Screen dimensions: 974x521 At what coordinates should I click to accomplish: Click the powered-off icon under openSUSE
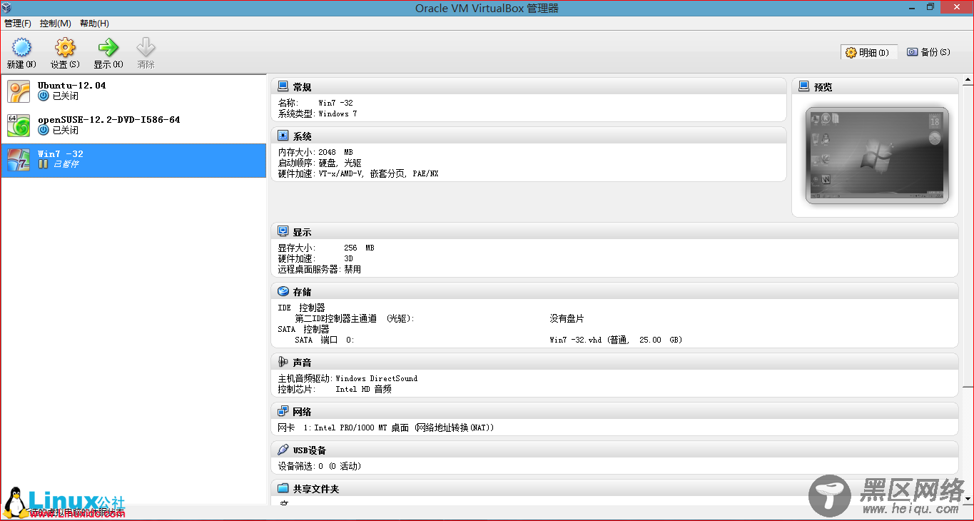pos(44,130)
